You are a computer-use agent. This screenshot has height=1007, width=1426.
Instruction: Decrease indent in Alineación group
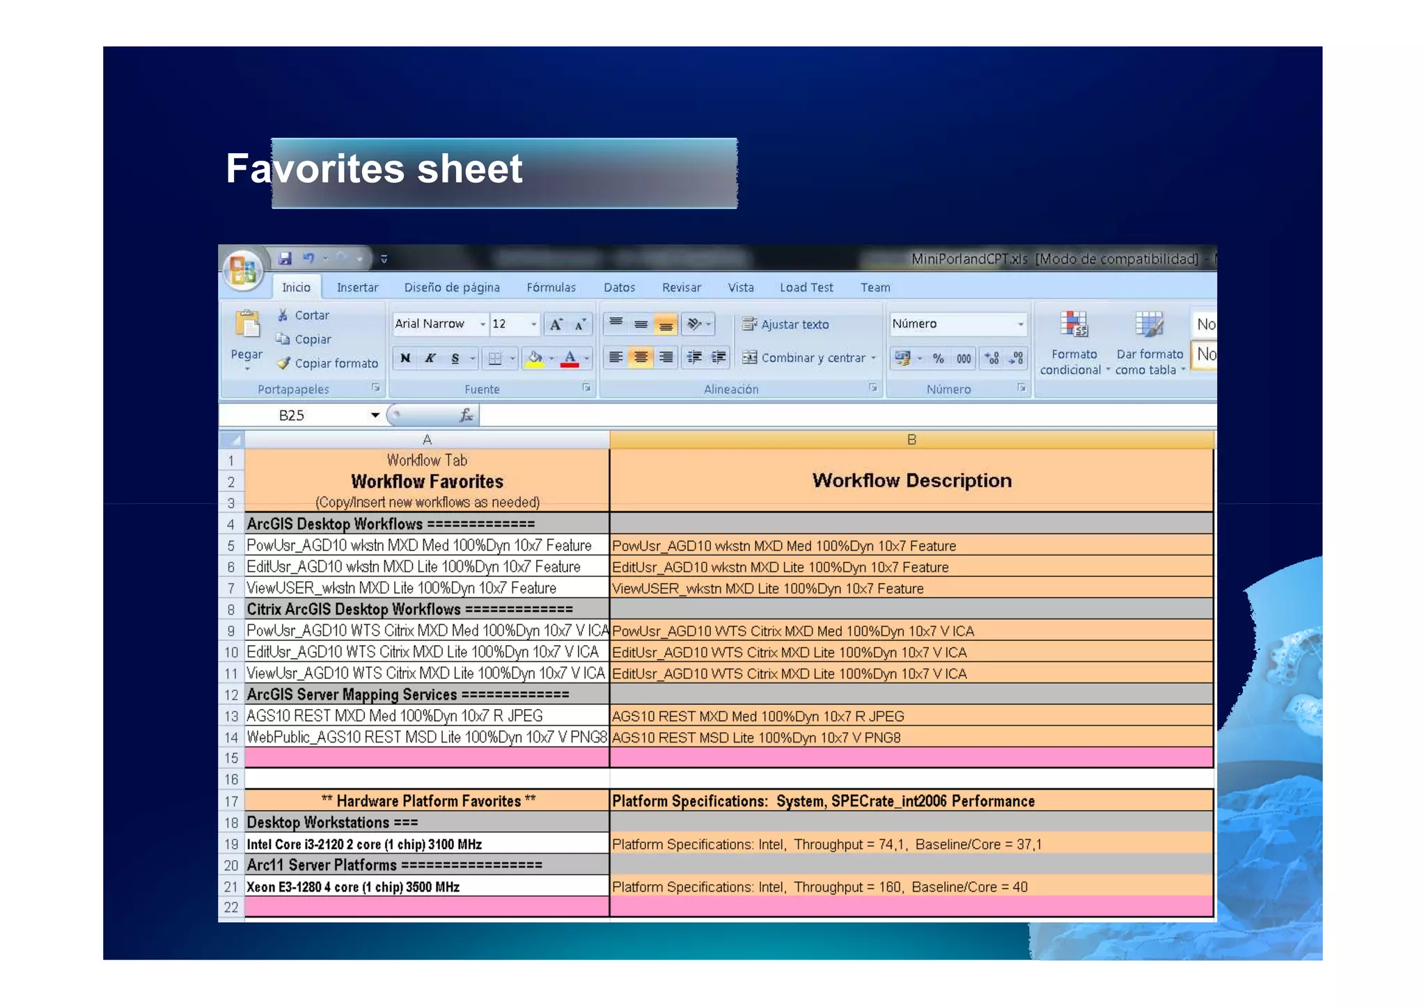tap(695, 358)
